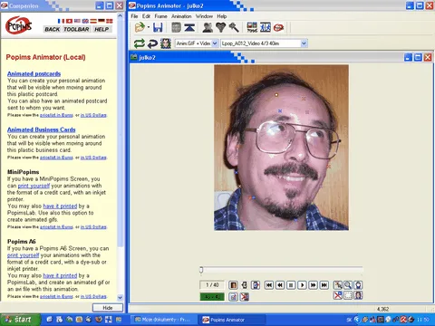
Task: Click the Popims Animator taskbar button
Action: [232, 320]
